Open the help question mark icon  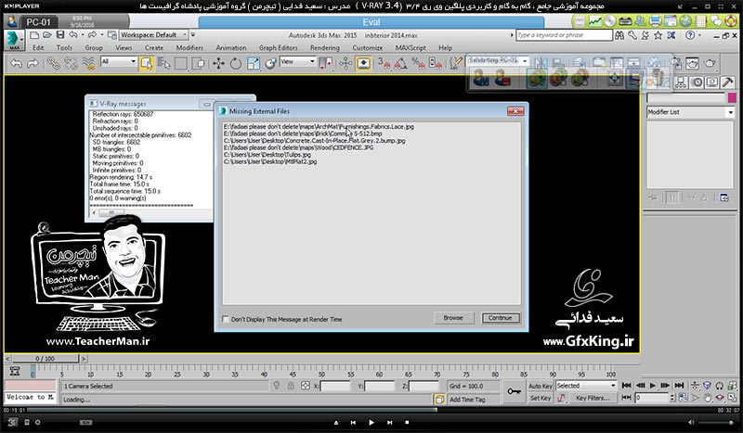[690, 35]
